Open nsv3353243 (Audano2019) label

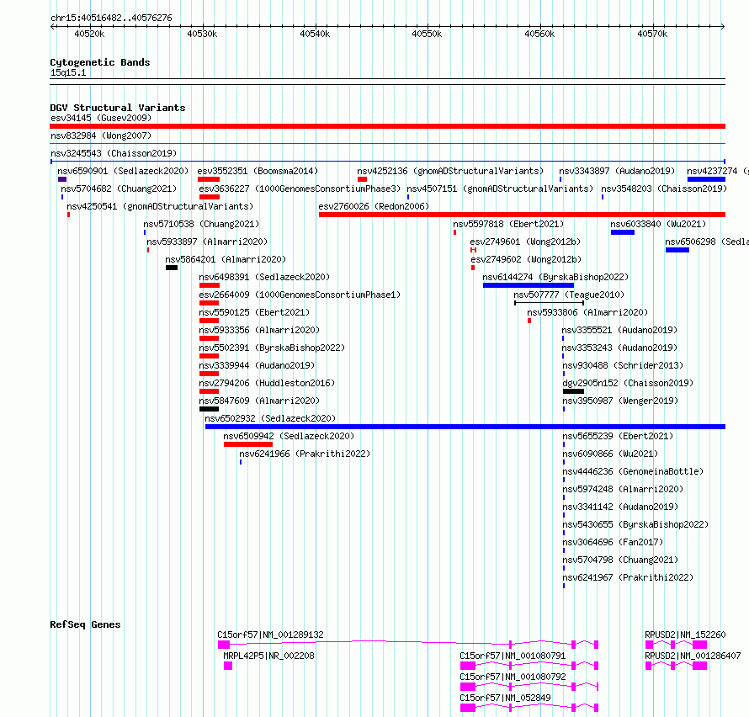619,348
